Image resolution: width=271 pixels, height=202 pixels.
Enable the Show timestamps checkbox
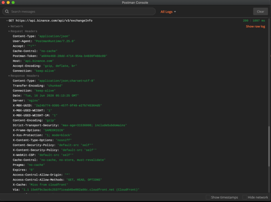(x=208, y=197)
